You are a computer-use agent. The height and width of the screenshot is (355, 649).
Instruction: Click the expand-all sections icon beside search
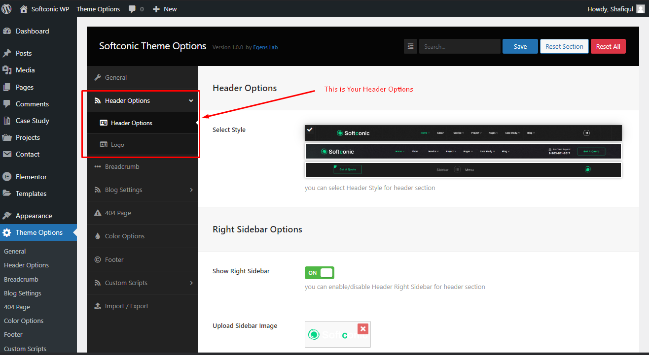[x=410, y=46]
